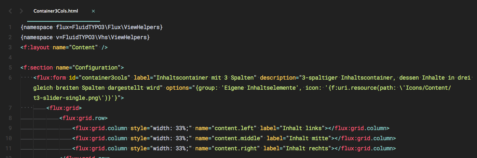477x158 pixels.
Task: Click line number 7 in the gutter
Action: click(x=11, y=108)
